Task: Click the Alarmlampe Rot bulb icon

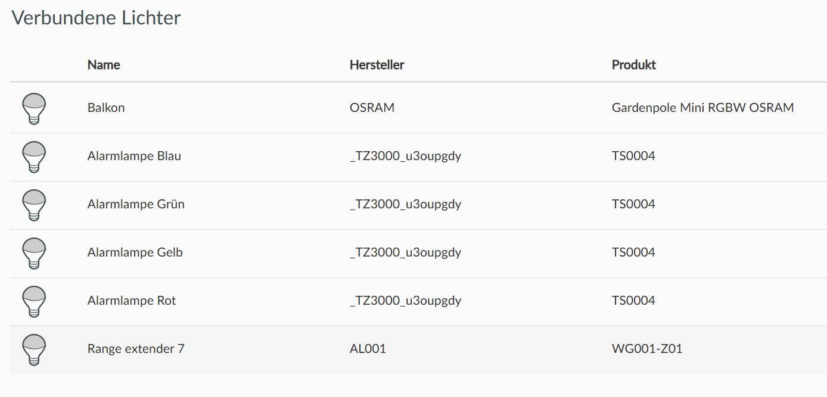Action: (x=34, y=301)
